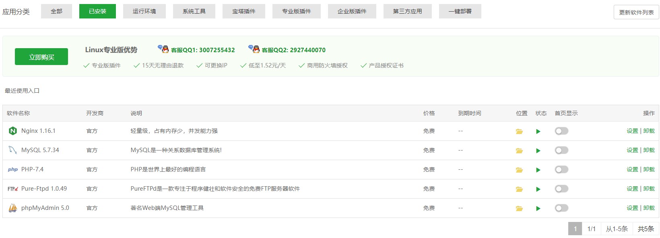The height and width of the screenshot is (238, 660).
Task: Click 卸载 for Pure-Ftpd 1.0.49
Action: (649, 189)
